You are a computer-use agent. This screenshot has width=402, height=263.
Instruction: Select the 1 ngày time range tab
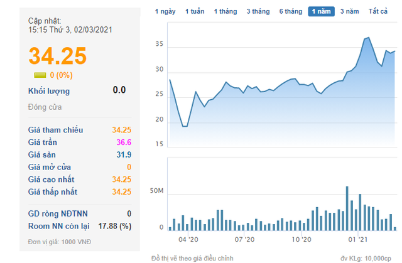pyautogui.click(x=165, y=11)
